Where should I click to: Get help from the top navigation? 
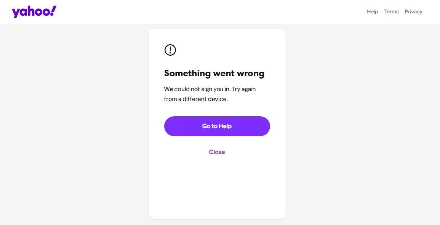(x=372, y=12)
